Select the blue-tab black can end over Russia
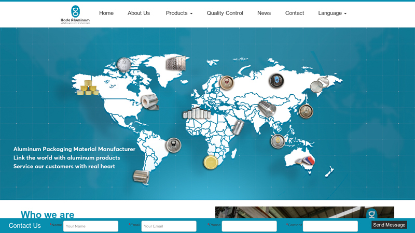415x233 pixels. point(276,81)
